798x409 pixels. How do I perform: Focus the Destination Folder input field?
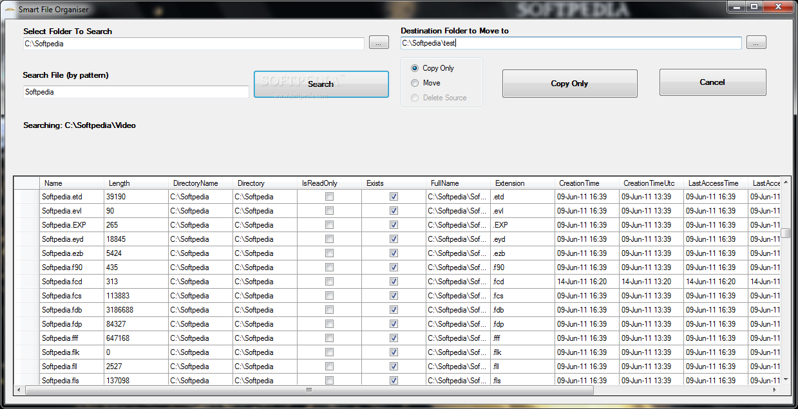click(571, 43)
